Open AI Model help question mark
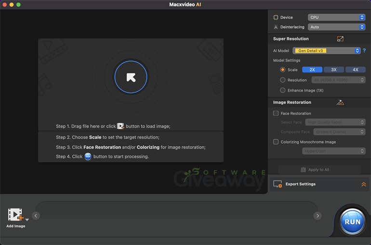Image resolution: width=371 pixels, height=245 pixels. (364, 50)
